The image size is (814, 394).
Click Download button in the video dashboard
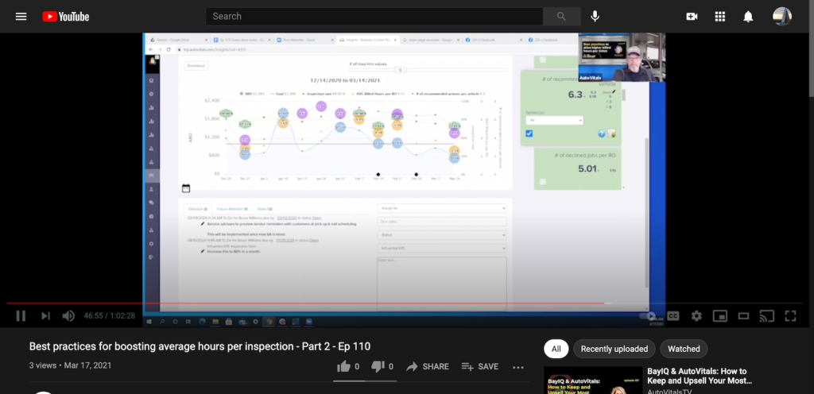tap(196, 66)
